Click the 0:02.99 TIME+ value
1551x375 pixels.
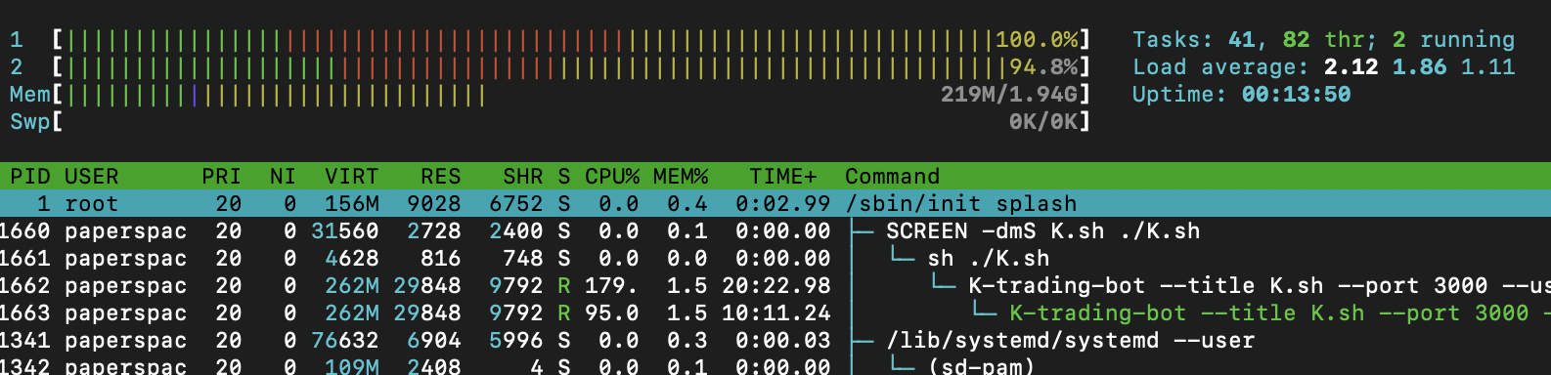pyautogui.click(x=783, y=204)
